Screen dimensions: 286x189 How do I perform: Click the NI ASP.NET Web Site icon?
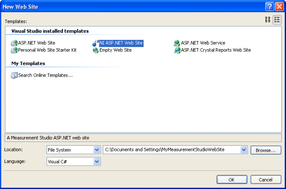[x=96, y=43]
